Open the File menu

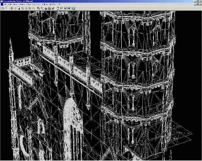(6, 5)
